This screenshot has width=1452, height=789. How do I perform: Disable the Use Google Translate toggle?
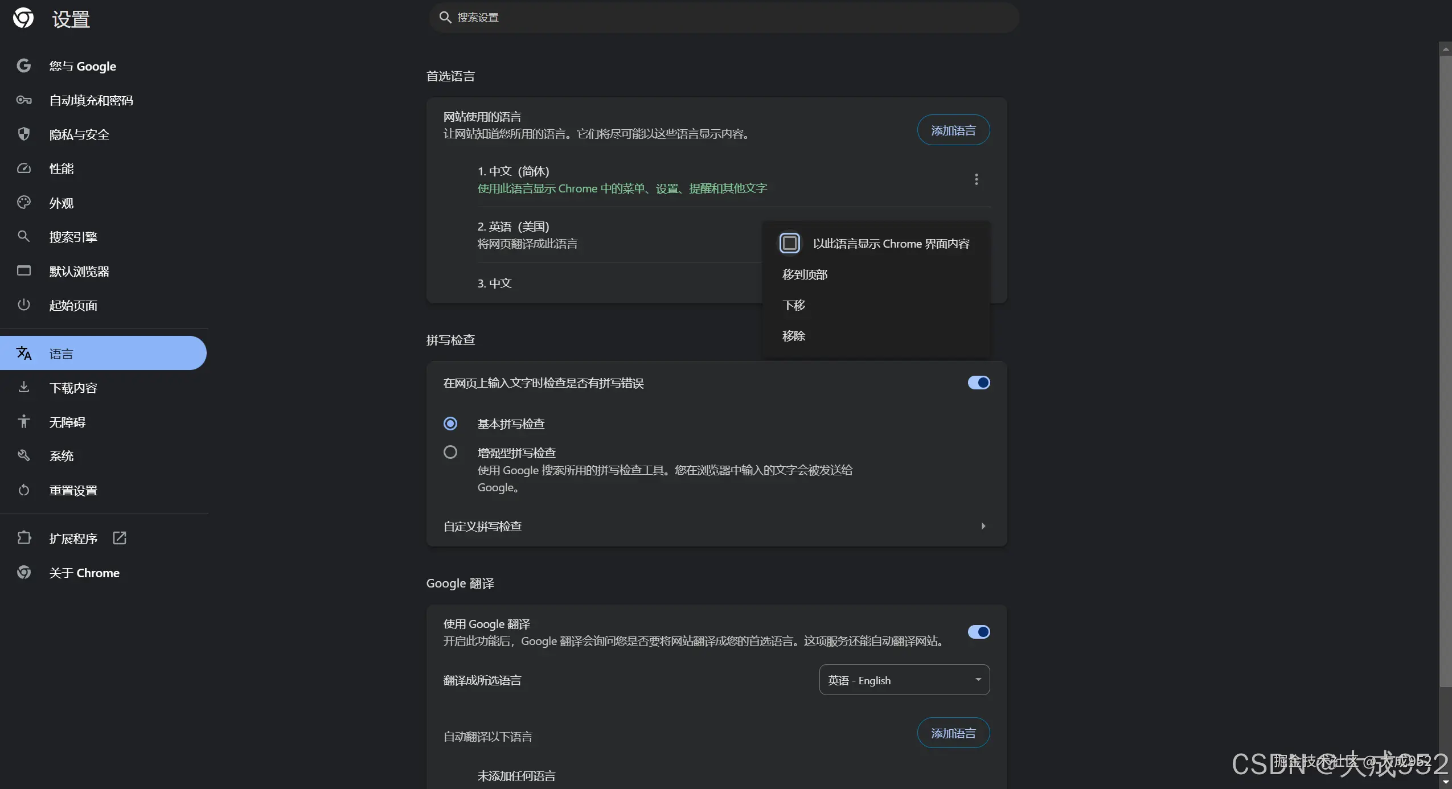click(x=978, y=632)
